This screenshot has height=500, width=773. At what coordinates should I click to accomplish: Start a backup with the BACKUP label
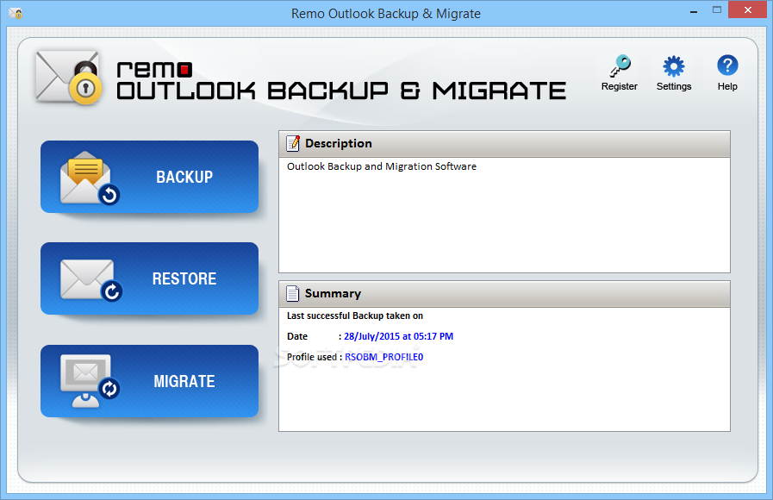184,177
